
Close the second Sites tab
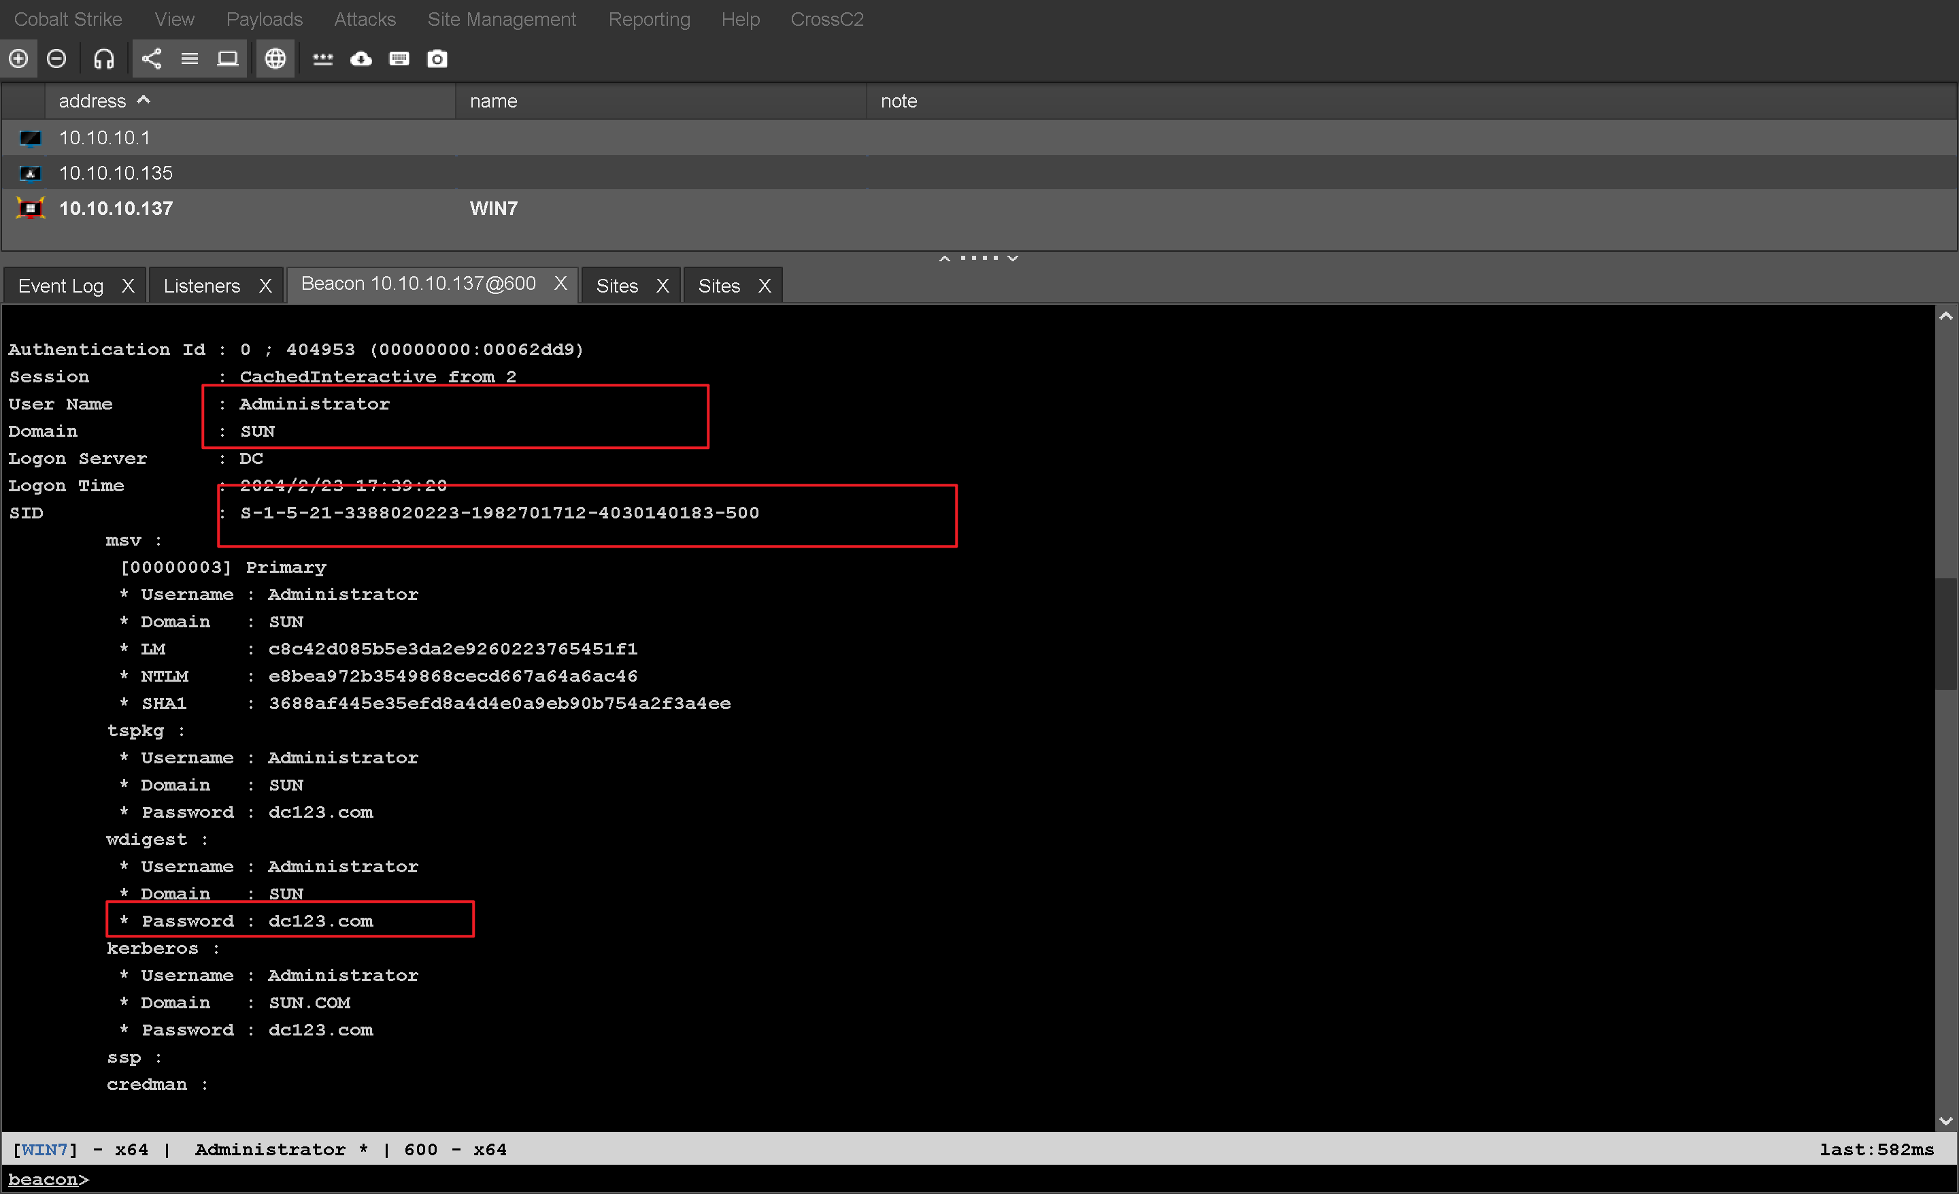point(764,285)
